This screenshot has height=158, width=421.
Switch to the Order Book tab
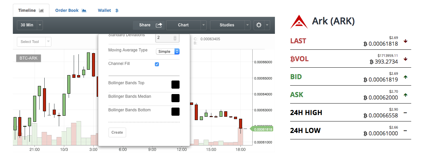coord(71,10)
